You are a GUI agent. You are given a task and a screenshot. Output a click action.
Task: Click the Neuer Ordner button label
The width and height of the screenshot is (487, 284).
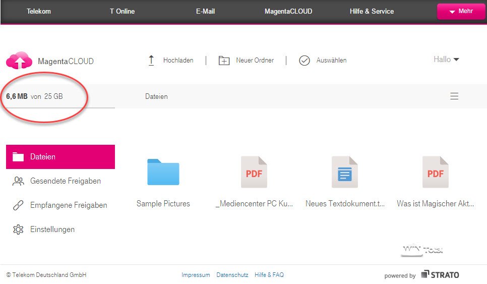pyautogui.click(x=255, y=60)
